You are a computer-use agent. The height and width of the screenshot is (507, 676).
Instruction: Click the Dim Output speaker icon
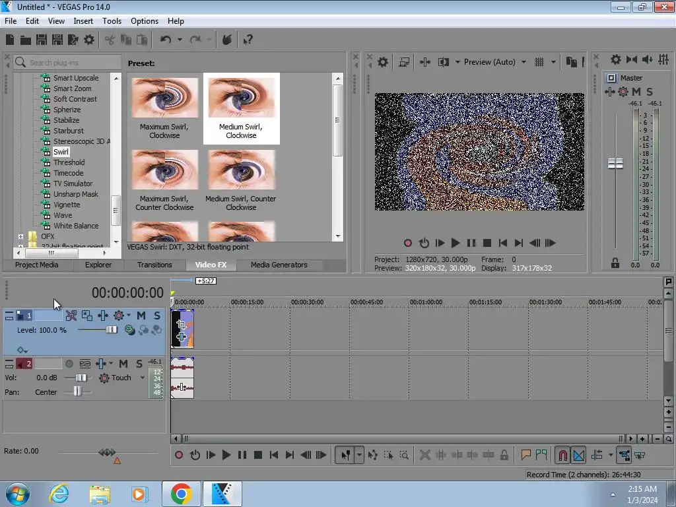point(647,59)
